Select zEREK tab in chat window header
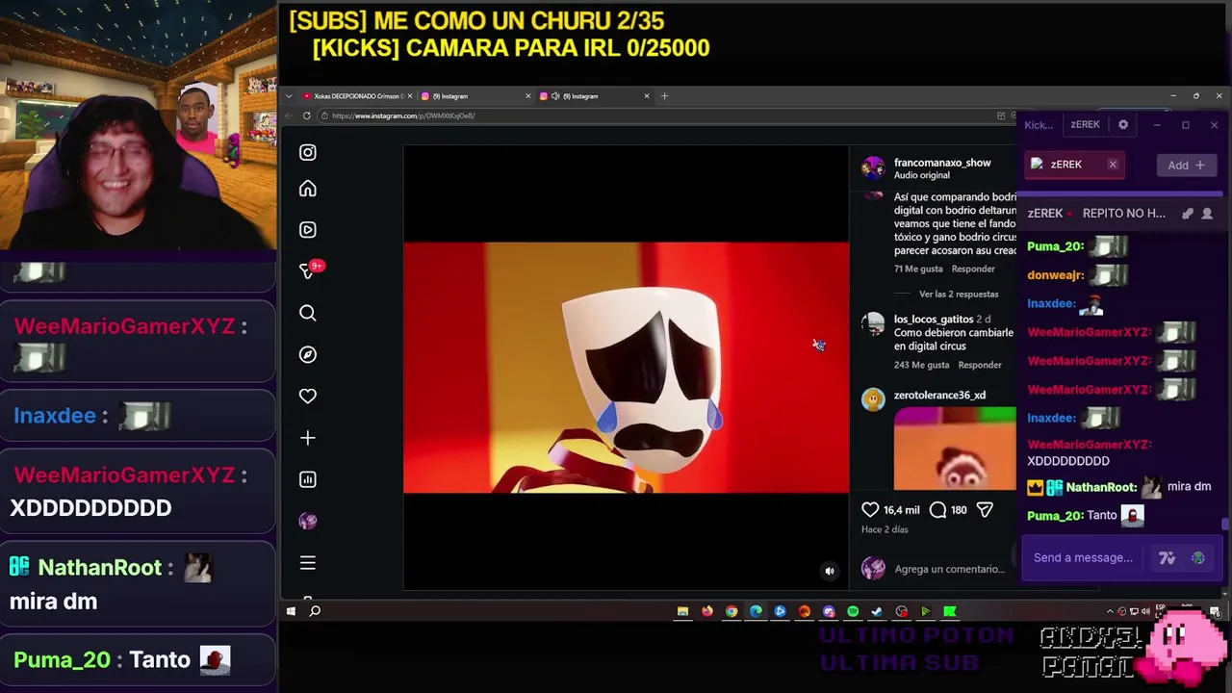The image size is (1232, 693). tap(1085, 124)
